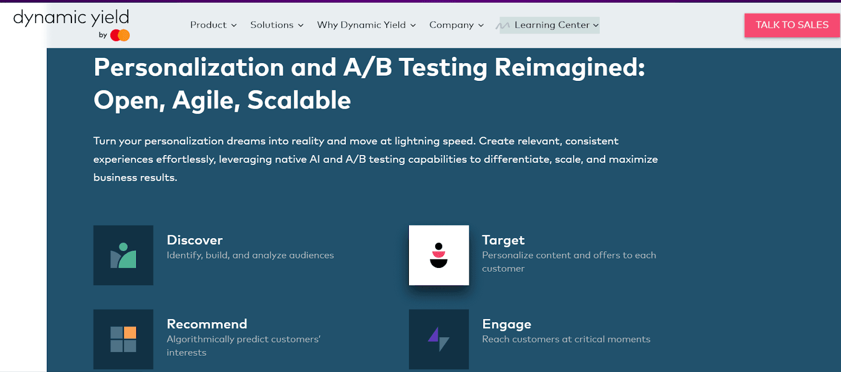The width and height of the screenshot is (841, 372).
Task: Expand the Why Dynamic Yield dropdown
Action: (413, 25)
